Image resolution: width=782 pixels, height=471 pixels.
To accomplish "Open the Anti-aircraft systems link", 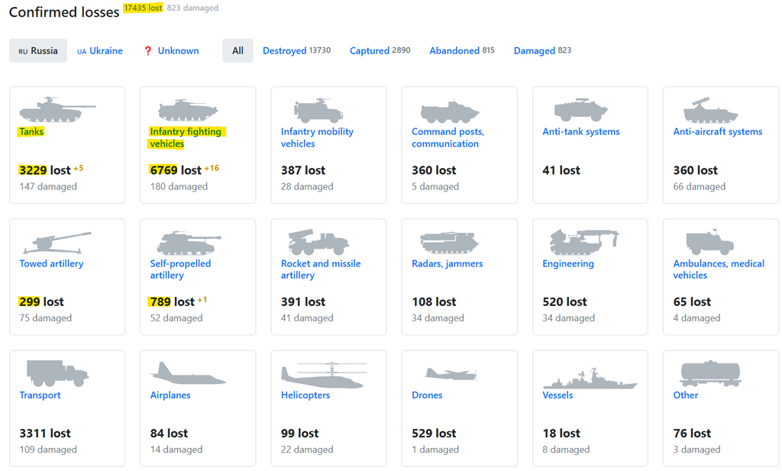I will (717, 131).
